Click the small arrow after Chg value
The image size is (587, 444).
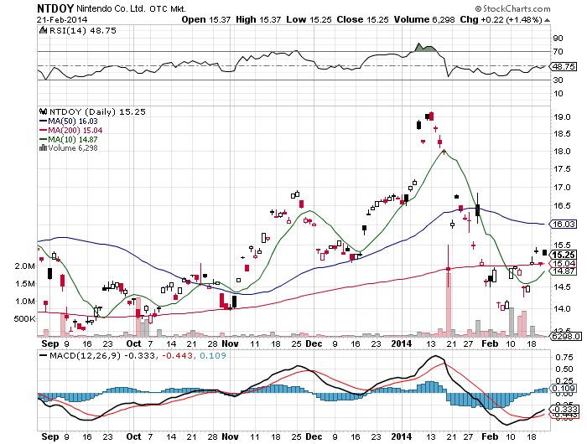click(547, 20)
